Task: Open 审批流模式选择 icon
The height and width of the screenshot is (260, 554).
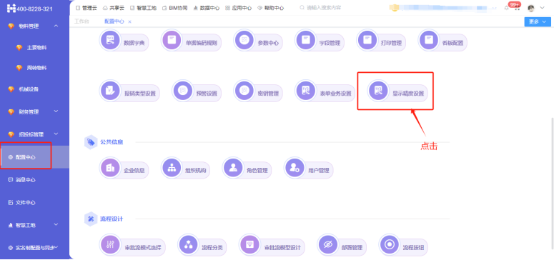Action: pyautogui.click(x=110, y=244)
